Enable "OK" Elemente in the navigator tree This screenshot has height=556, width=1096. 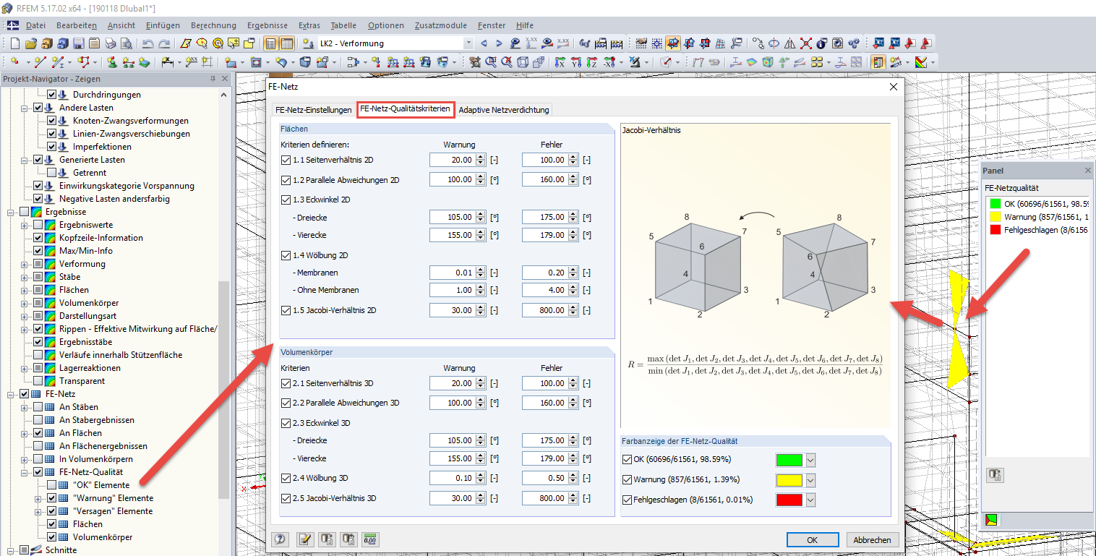(51, 485)
